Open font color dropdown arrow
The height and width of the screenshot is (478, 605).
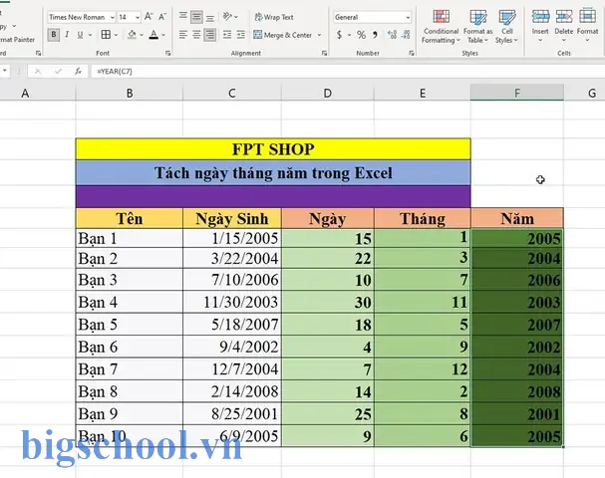pos(163,35)
